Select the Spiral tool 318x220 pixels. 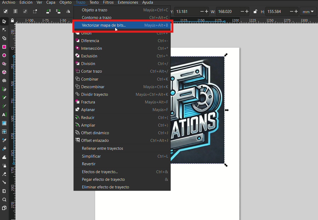pyautogui.click(x=4, y=81)
